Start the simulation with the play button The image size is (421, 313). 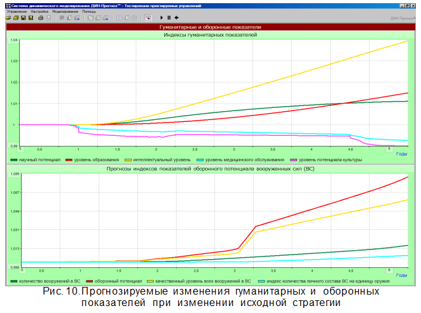click(x=162, y=18)
